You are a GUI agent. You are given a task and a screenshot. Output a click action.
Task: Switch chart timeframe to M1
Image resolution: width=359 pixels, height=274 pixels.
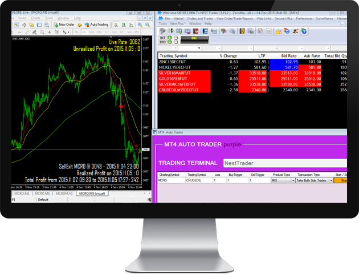click(x=76, y=33)
